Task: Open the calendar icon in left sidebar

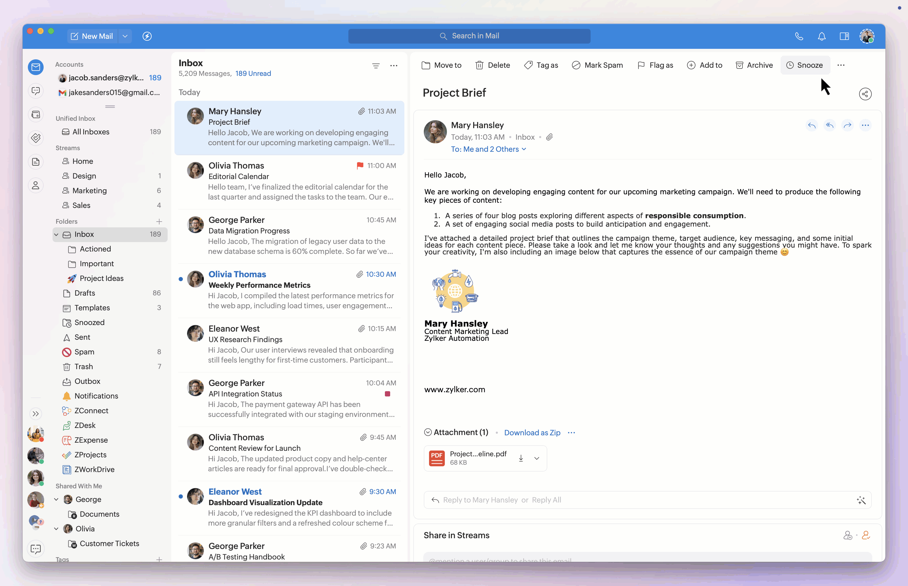Action: point(36,114)
